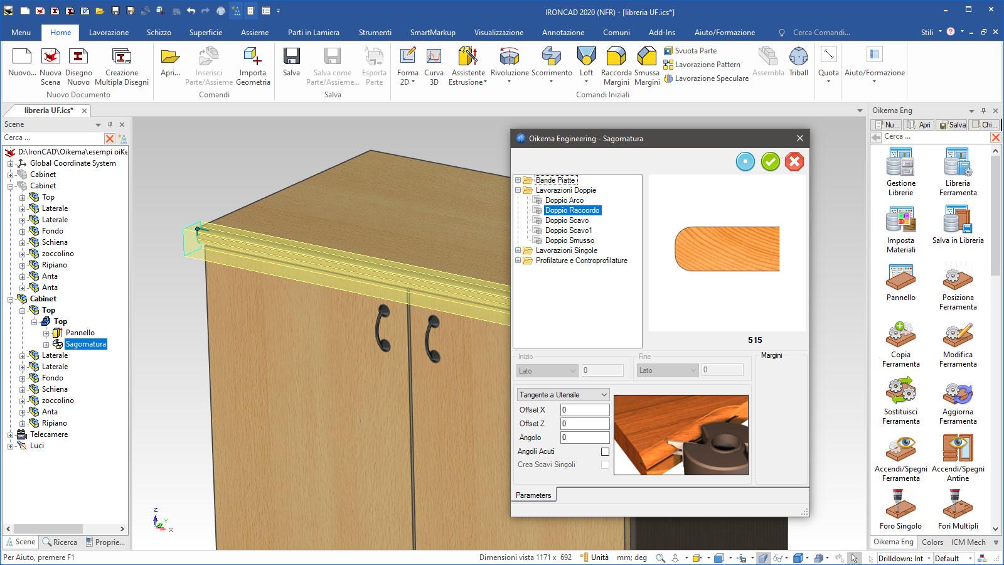Image resolution: width=1004 pixels, height=565 pixels.
Task: Click the Lavorazione Speculare button
Action: (711, 78)
